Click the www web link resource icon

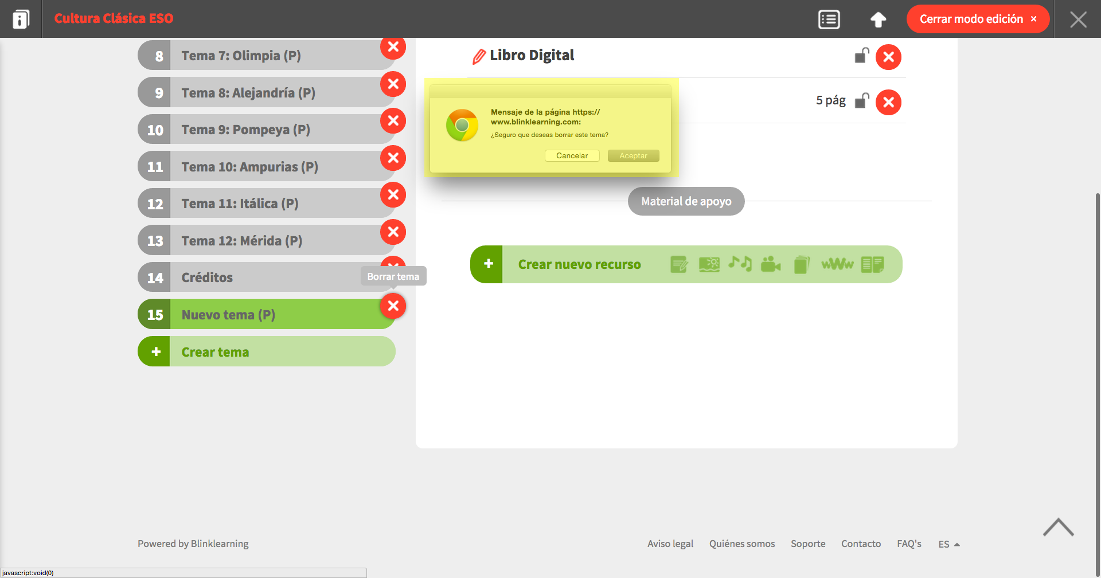(837, 264)
